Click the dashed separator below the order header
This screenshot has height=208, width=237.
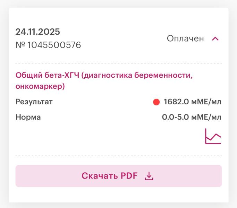pos(118,63)
